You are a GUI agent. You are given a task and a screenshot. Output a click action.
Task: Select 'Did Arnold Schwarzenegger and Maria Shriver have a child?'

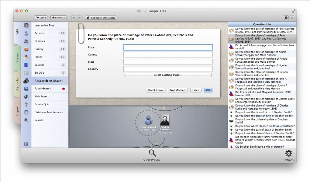(262, 47)
